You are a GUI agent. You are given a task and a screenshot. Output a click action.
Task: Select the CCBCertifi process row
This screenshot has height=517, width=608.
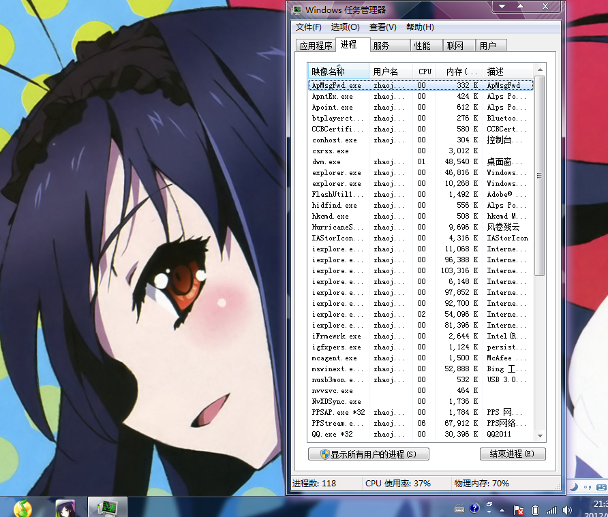click(421, 129)
